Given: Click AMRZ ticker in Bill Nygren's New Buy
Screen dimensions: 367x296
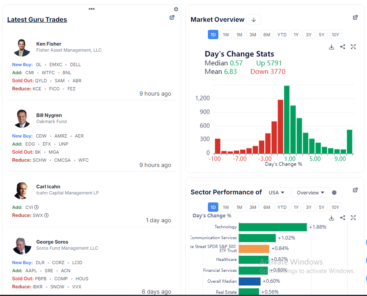Looking at the screenshot, I should [x=60, y=136].
